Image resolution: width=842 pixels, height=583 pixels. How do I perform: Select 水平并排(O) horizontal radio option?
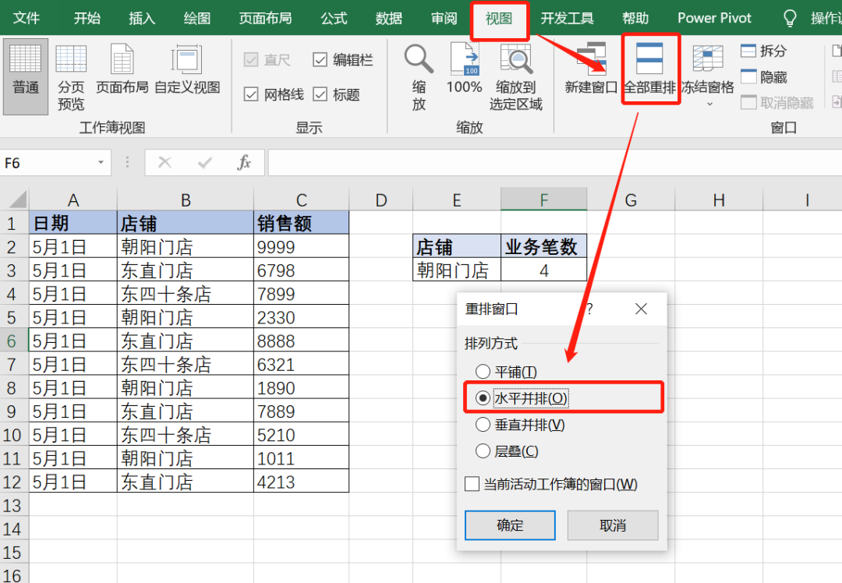click(483, 397)
